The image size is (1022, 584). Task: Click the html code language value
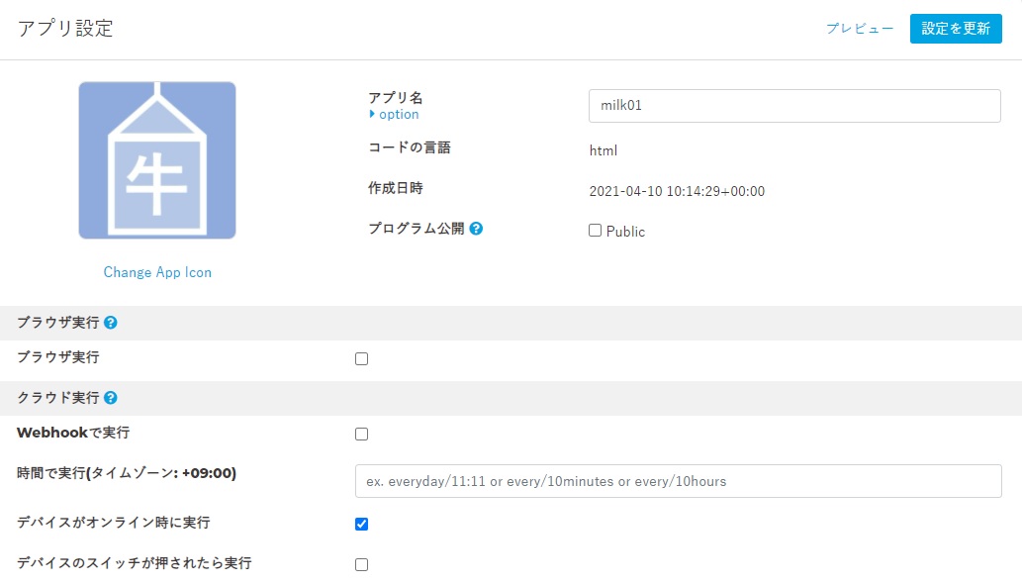point(603,150)
